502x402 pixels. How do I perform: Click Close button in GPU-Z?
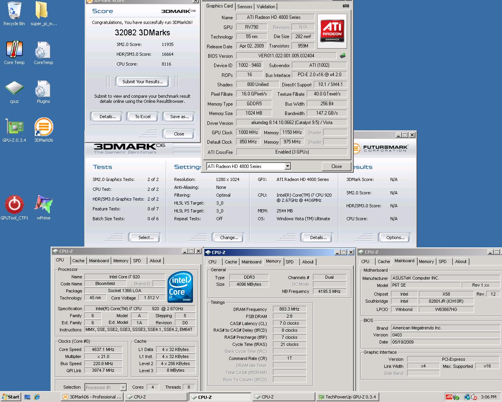[336, 166]
